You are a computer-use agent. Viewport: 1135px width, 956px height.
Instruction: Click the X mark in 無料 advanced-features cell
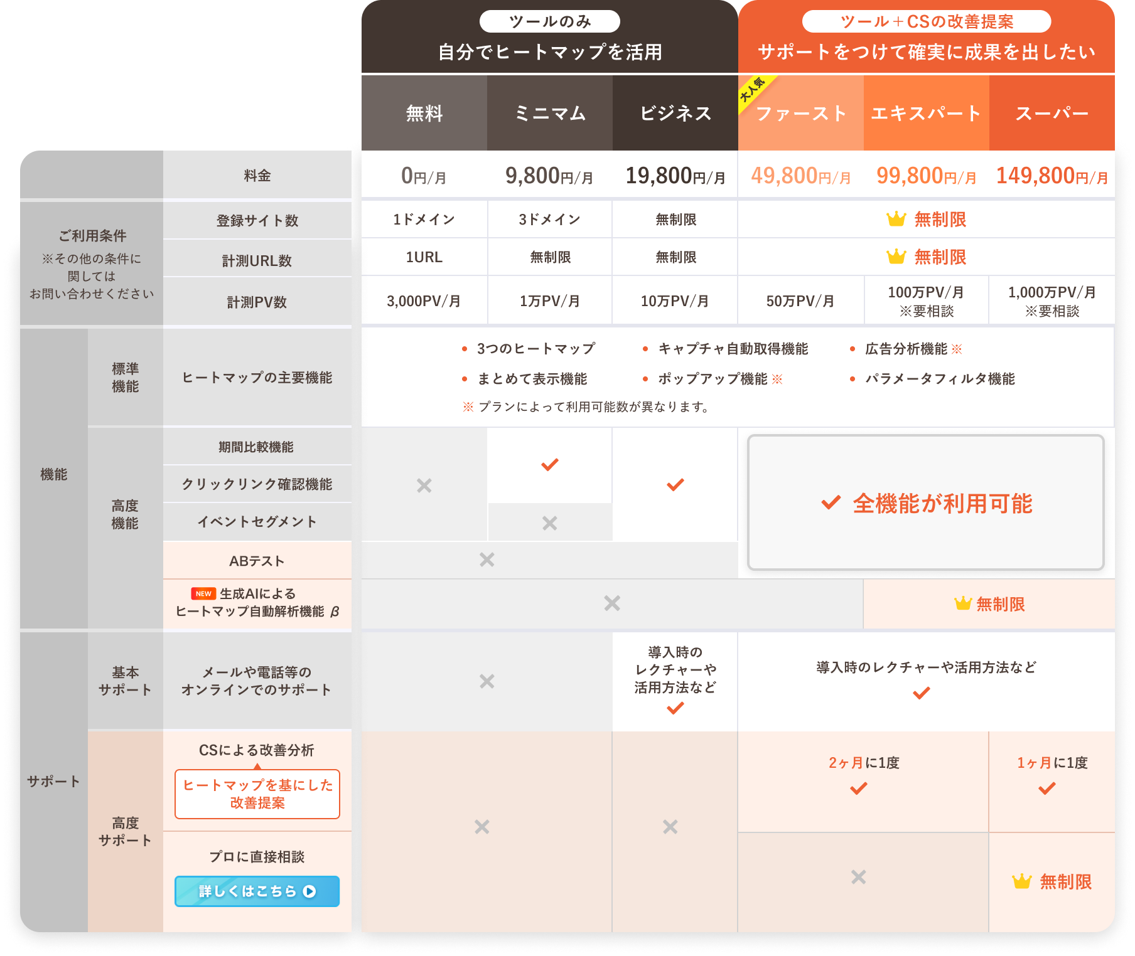click(x=424, y=485)
